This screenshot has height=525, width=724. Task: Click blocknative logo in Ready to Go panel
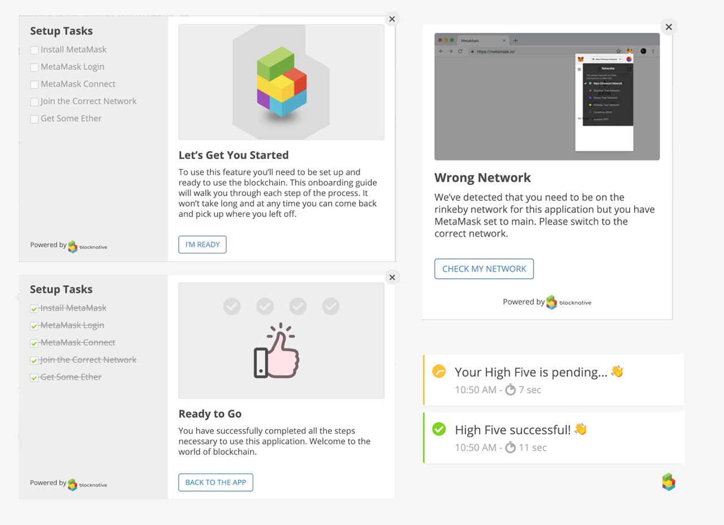point(88,484)
